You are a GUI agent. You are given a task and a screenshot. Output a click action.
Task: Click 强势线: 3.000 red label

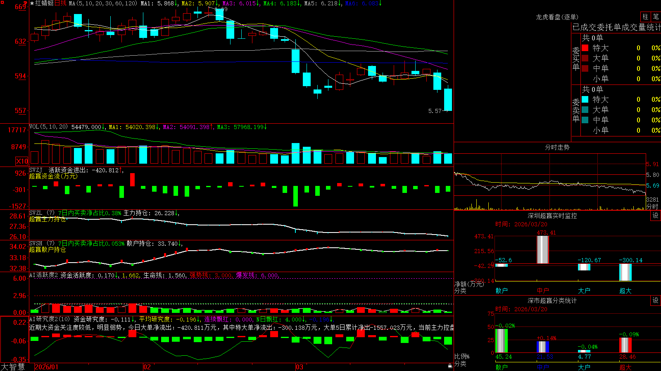(x=211, y=275)
